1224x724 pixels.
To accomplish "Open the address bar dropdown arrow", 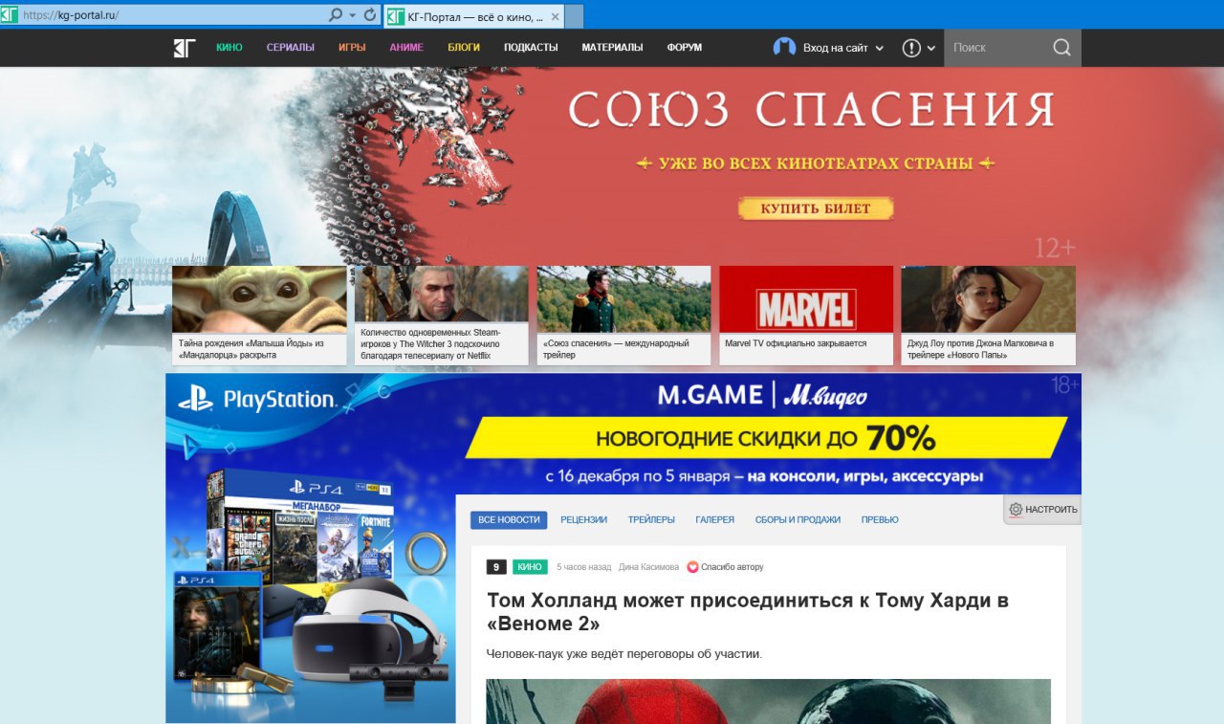I will pos(352,15).
